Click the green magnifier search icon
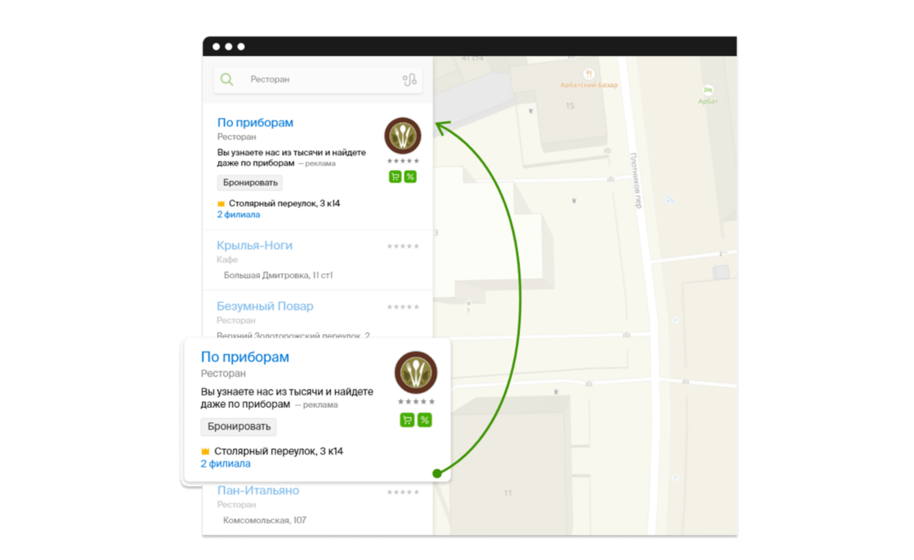Screen dimensions: 914x560 226,79
